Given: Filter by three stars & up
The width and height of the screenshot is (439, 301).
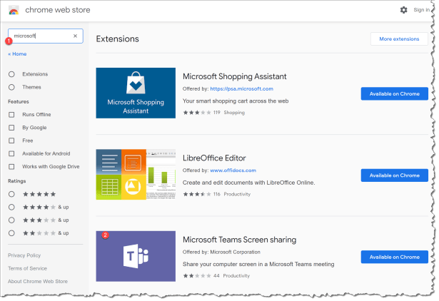Looking at the screenshot, I should click(x=11, y=220).
